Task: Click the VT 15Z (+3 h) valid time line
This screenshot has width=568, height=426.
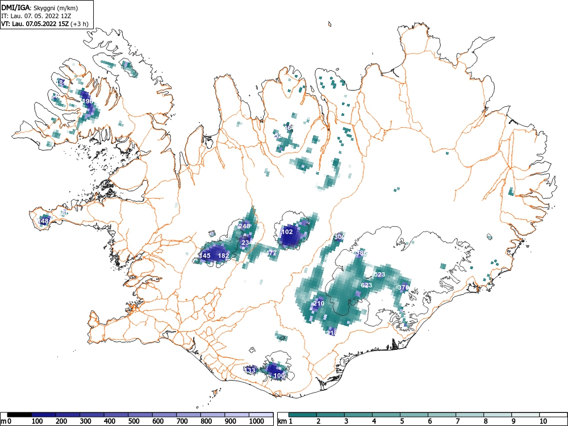Action: pos(44,24)
